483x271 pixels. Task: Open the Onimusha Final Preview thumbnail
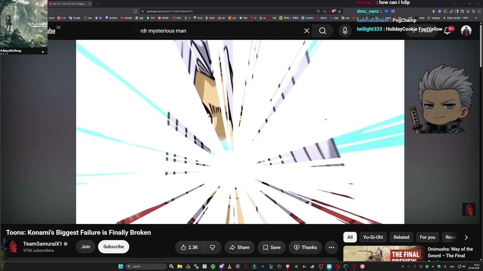(x=384, y=254)
